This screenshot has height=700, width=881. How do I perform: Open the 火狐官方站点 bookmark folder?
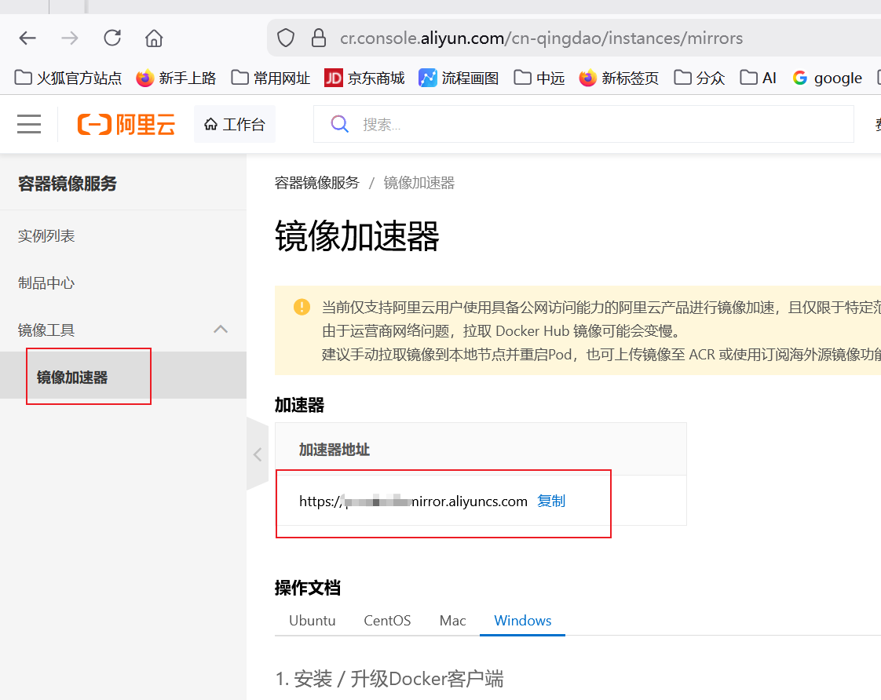click(68, 78)
